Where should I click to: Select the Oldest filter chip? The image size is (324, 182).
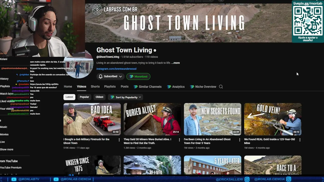99,97
